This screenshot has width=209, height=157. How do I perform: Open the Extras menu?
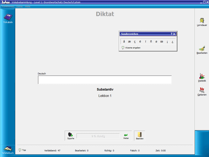click(x=19, y=6)
